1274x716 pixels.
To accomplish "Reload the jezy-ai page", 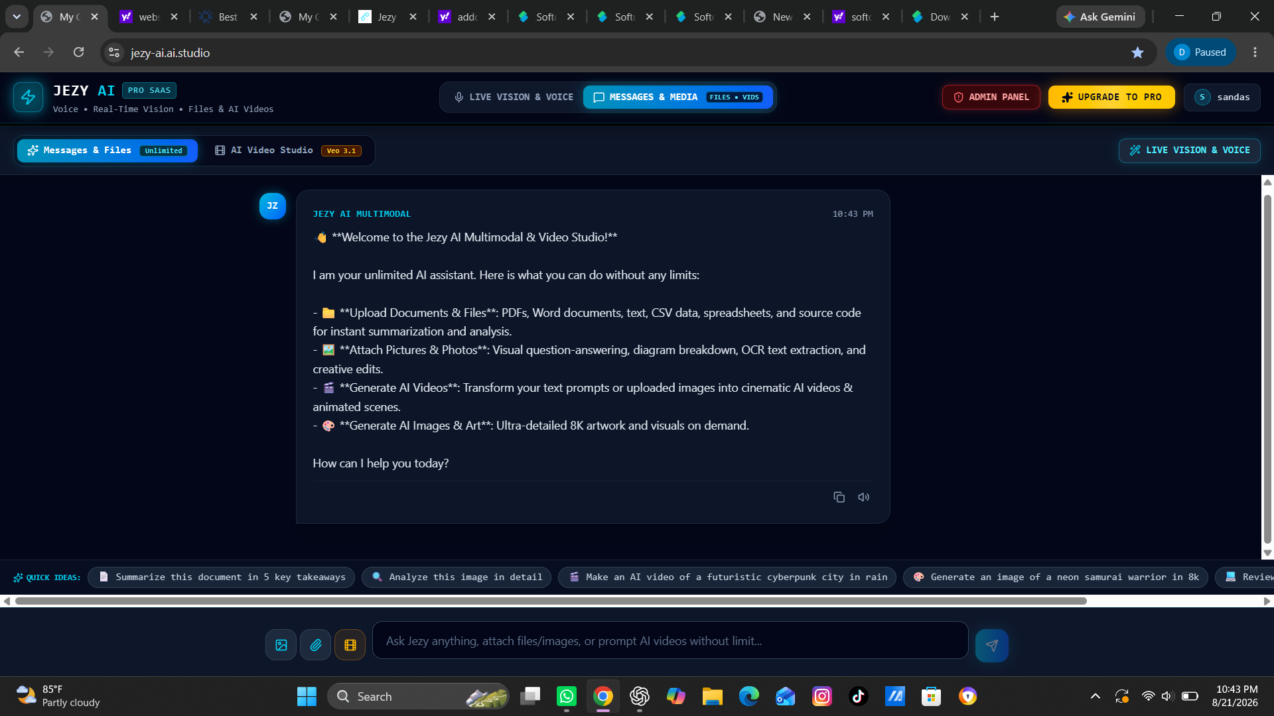I will click(78, 52).
